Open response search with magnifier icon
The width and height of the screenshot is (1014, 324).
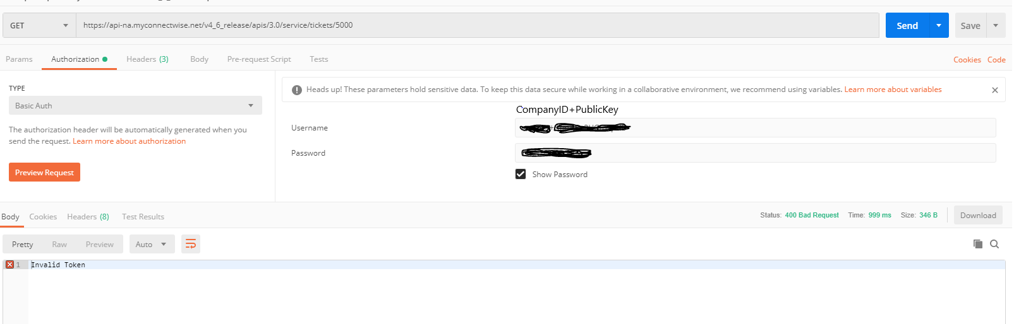pyautogui.click(x=994, y=244)
